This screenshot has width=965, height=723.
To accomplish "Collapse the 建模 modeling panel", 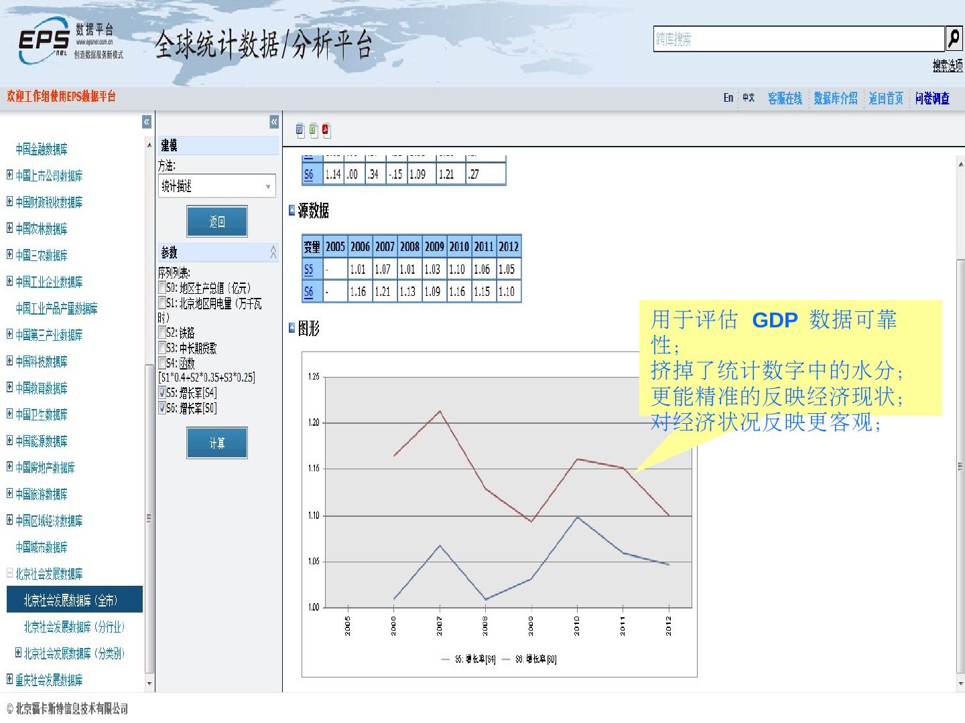I will [274, 122].
